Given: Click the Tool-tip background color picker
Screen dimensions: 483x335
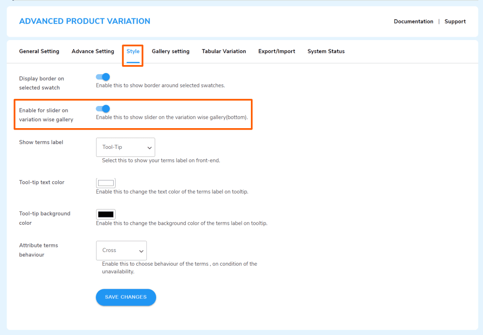Looking at the screenshot, I should tap(105, 214).
